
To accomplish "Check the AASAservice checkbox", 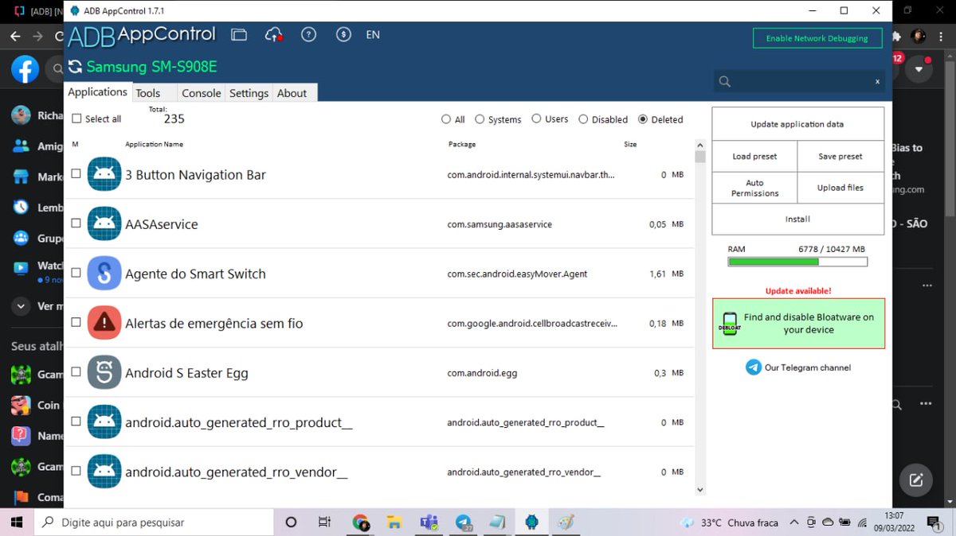I will pos(76,223).
